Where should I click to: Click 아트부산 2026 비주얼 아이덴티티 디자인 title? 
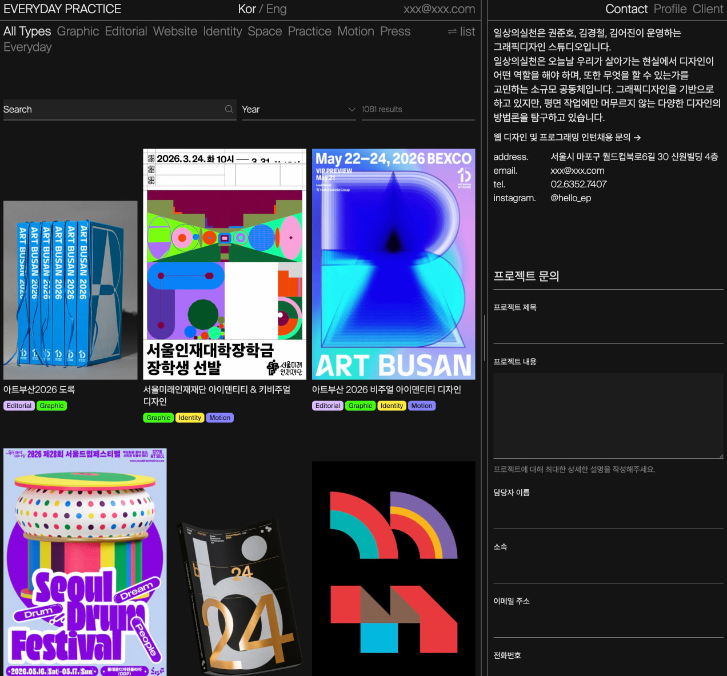386,389
